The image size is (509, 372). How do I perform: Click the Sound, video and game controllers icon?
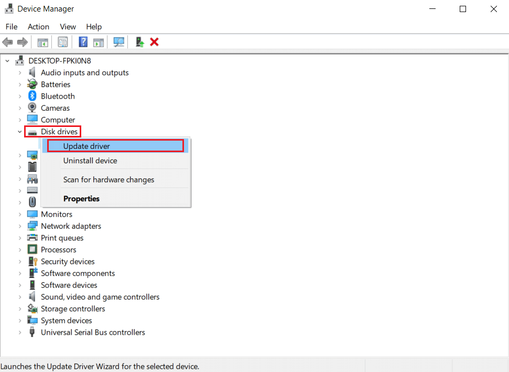(32, 296)
